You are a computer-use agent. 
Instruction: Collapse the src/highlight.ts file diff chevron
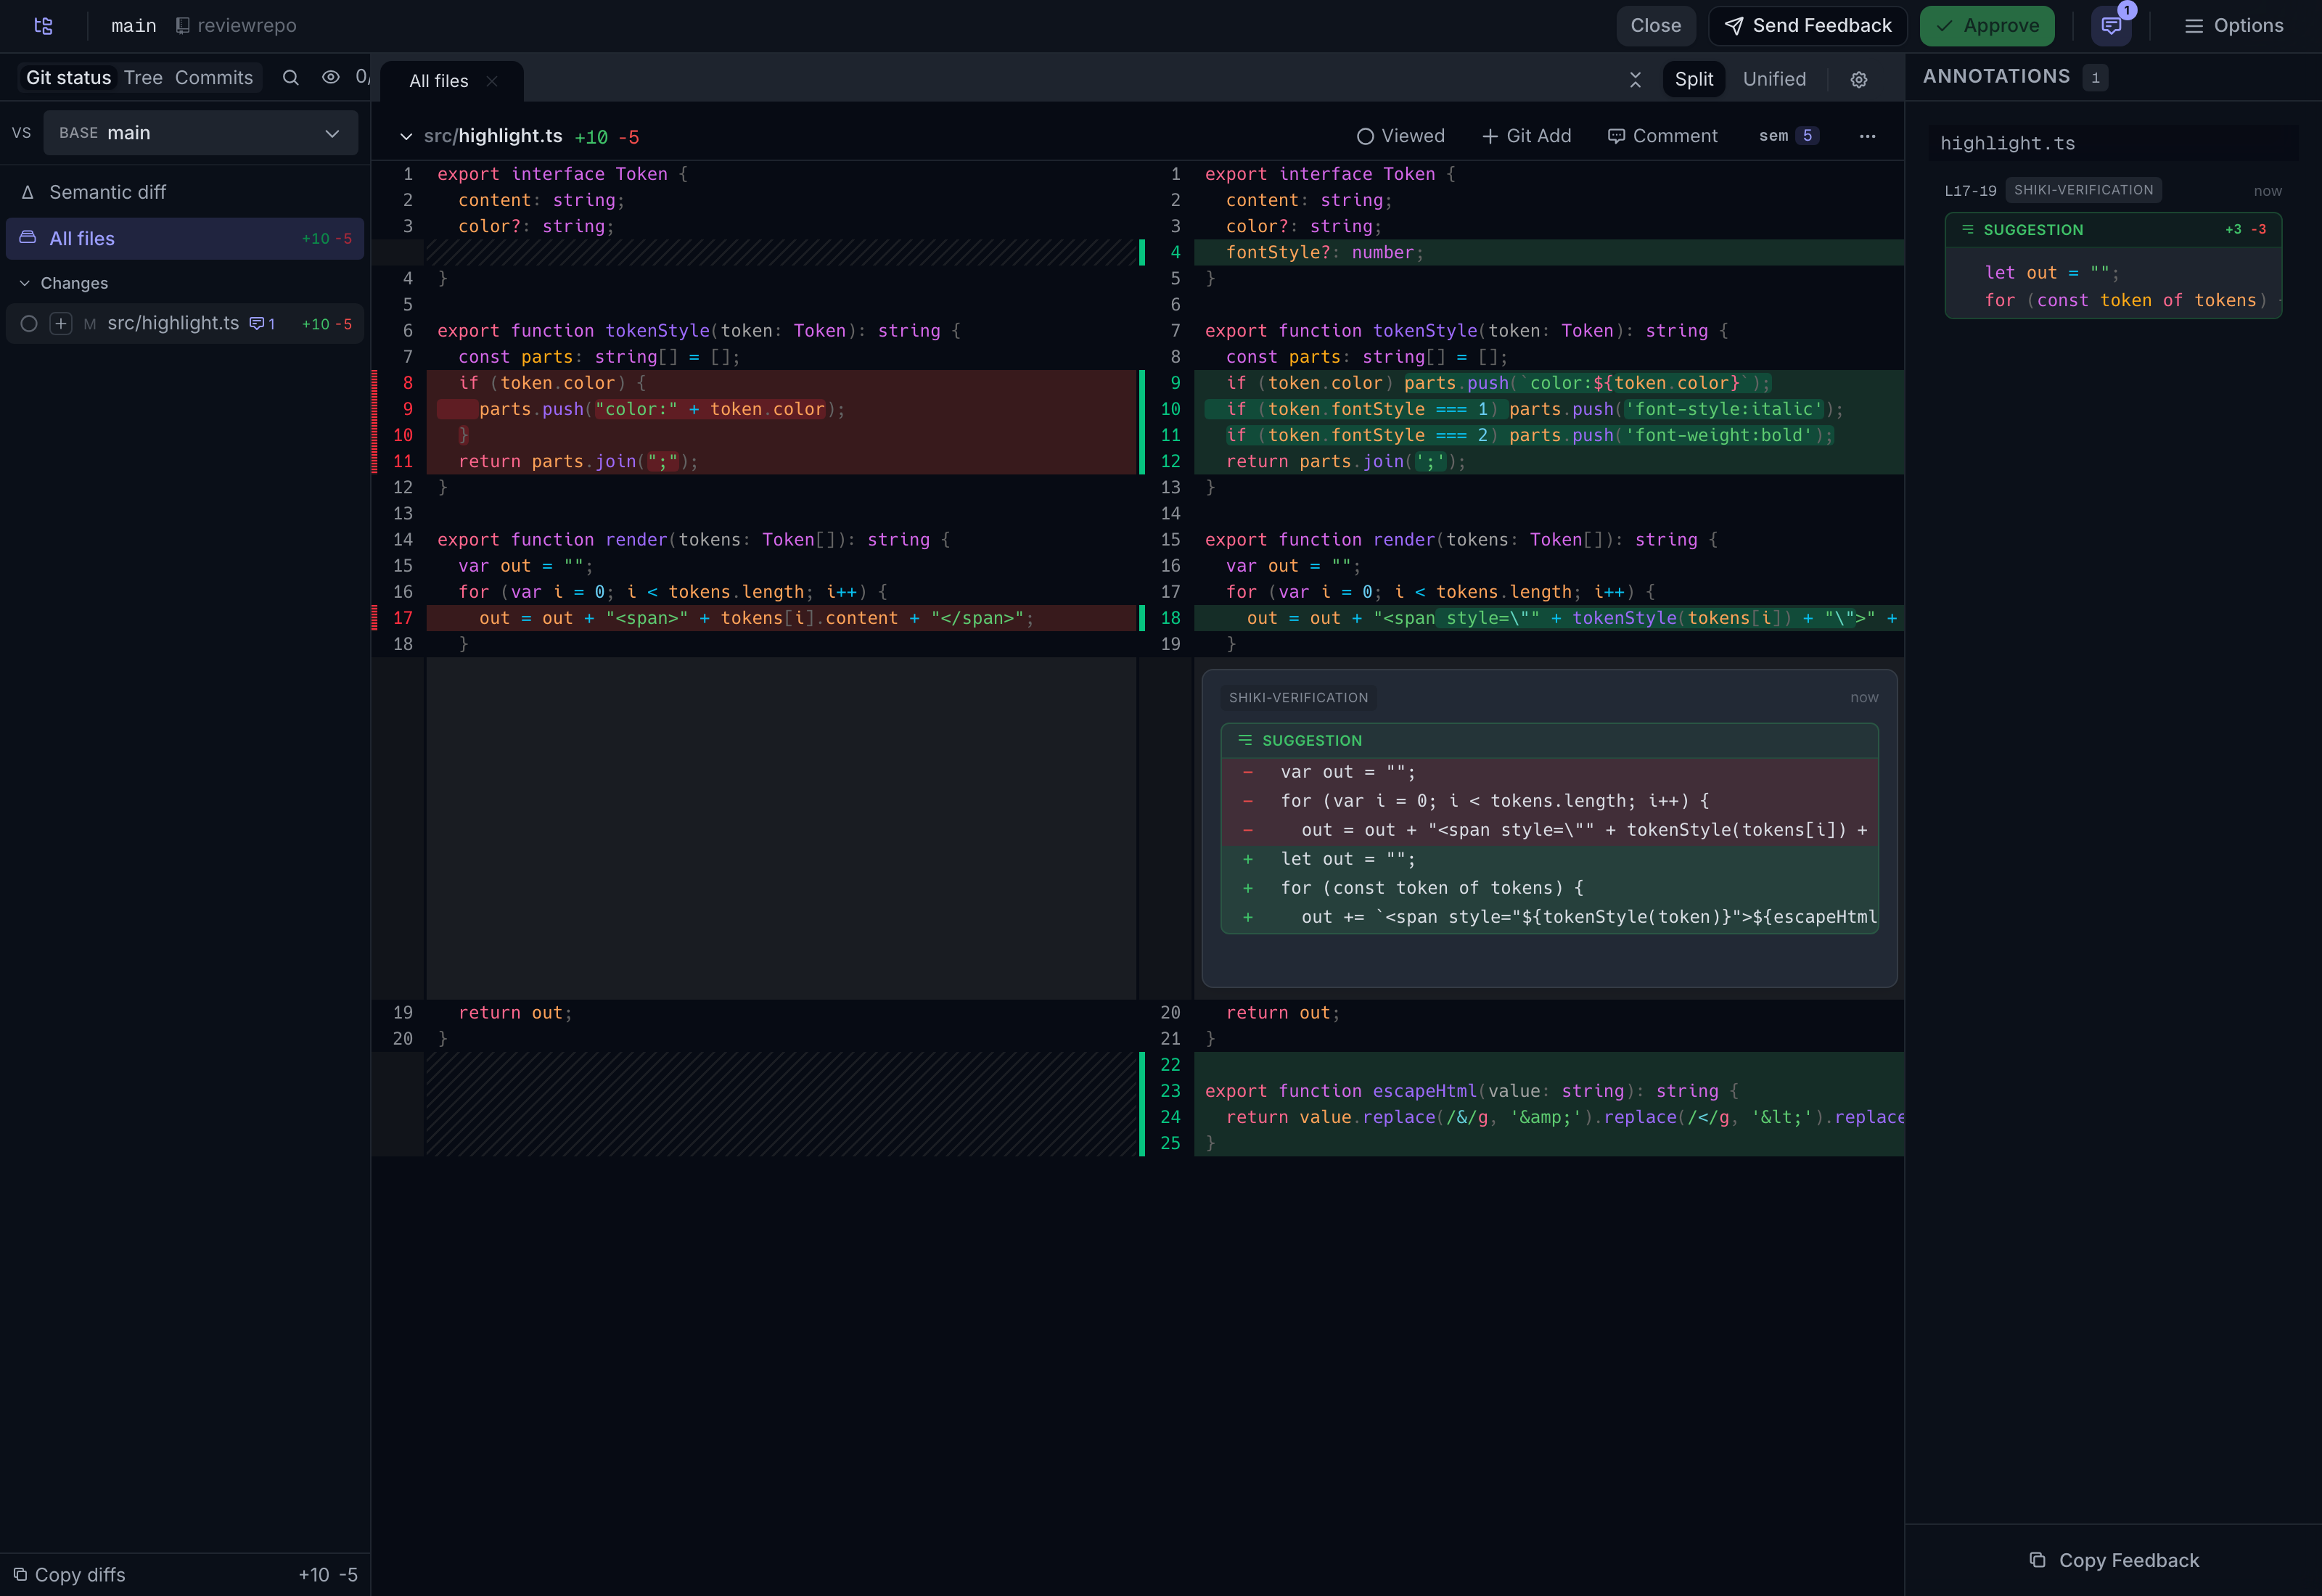(x=405, y=136)
